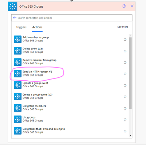Screen dimensions: 146x145
Task: Click icon beside Send an HTTP request V2
Action: [18, 73]
